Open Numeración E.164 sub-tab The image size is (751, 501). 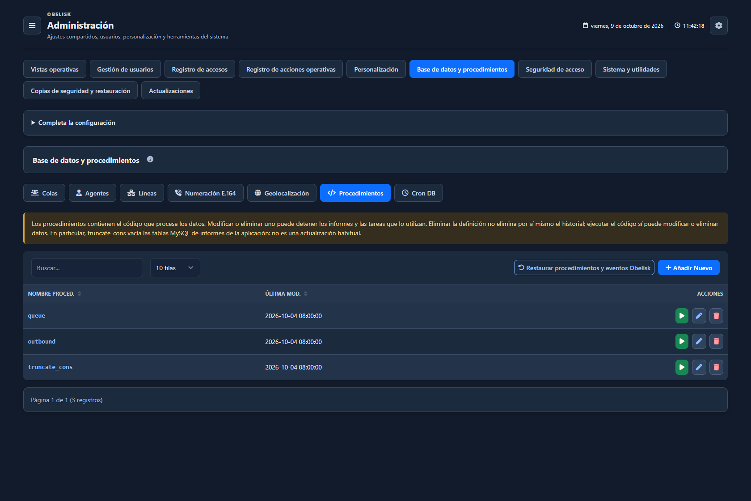pyautogui.click(x=206, y=193)
